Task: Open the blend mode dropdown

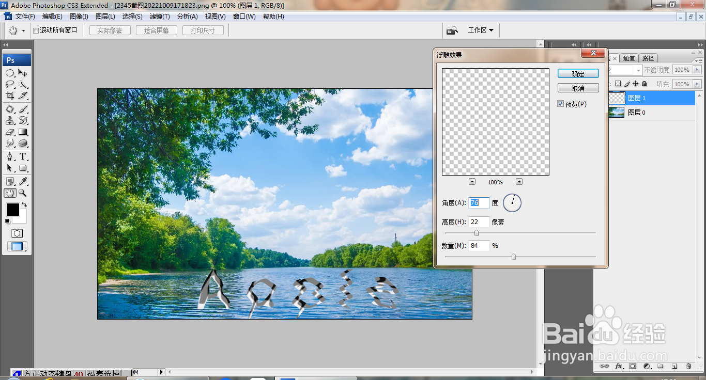Action: point(639,70)
